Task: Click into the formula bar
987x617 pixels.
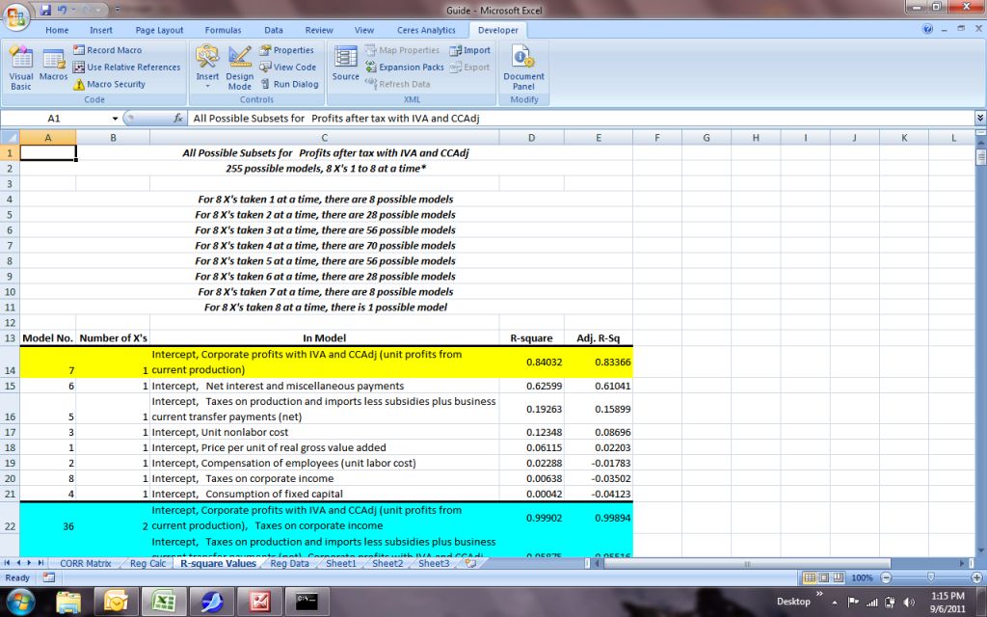Action: pos(580,119)
